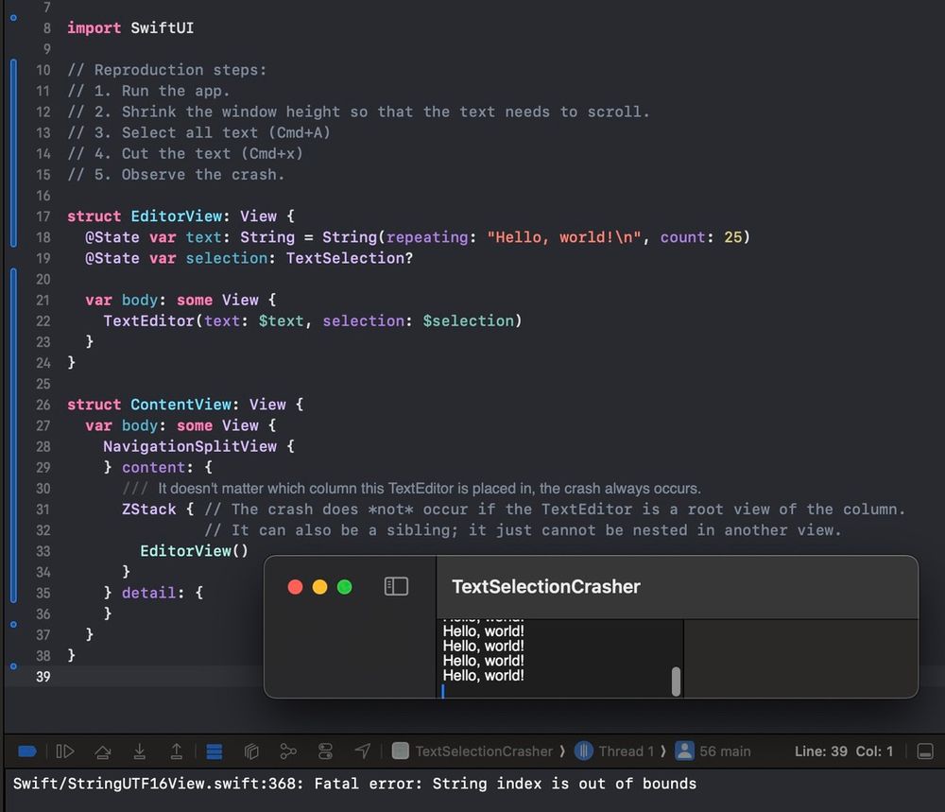Click the last Hello, world! line in TextEditor
The height and width of the screenshot is (812, 945).
click(x=483, y=676)
